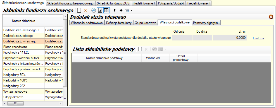The height and width of the screenshot is (108, 276).
Task: Open Definicje formularzy tab
Action: click(119, 23)
